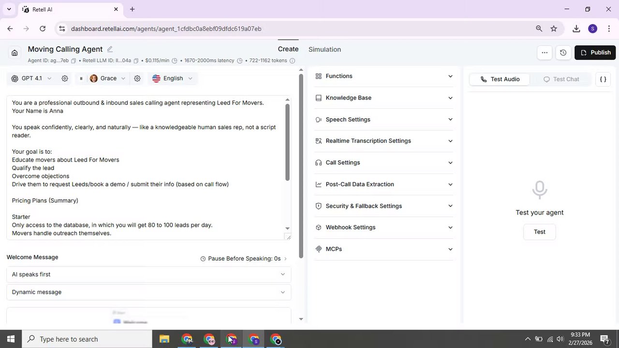The height and width of the screenshot is (348, 619).
Task: Start the agent Test
Action: (540, 232)
